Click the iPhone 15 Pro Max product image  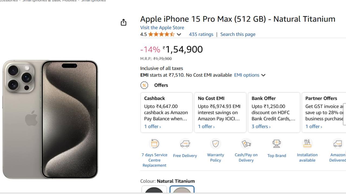[x=50, y=119]
